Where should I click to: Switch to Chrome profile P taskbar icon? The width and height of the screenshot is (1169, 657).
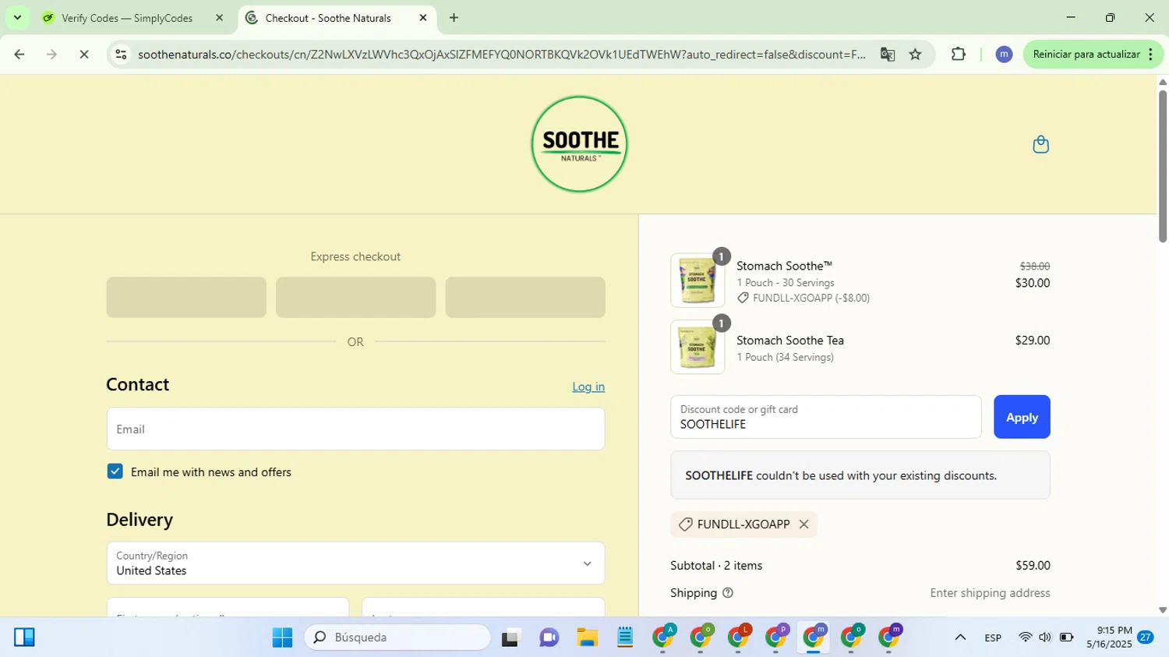click(x=776, y=638)
